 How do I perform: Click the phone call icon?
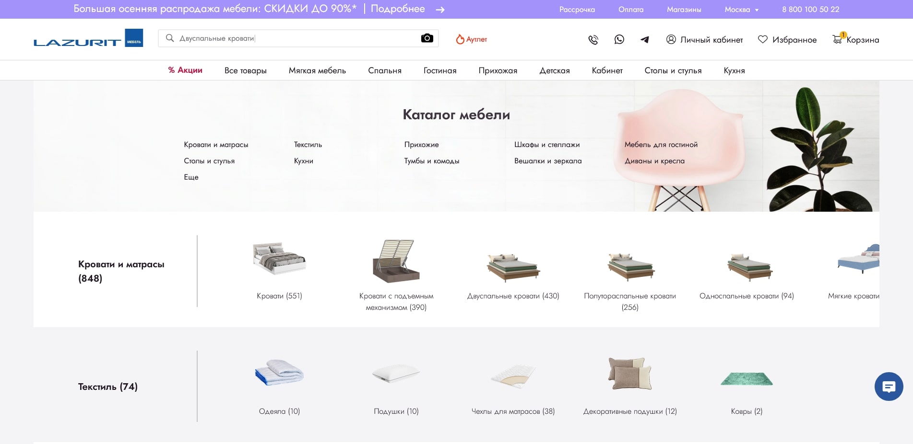[x=593, y=40]
